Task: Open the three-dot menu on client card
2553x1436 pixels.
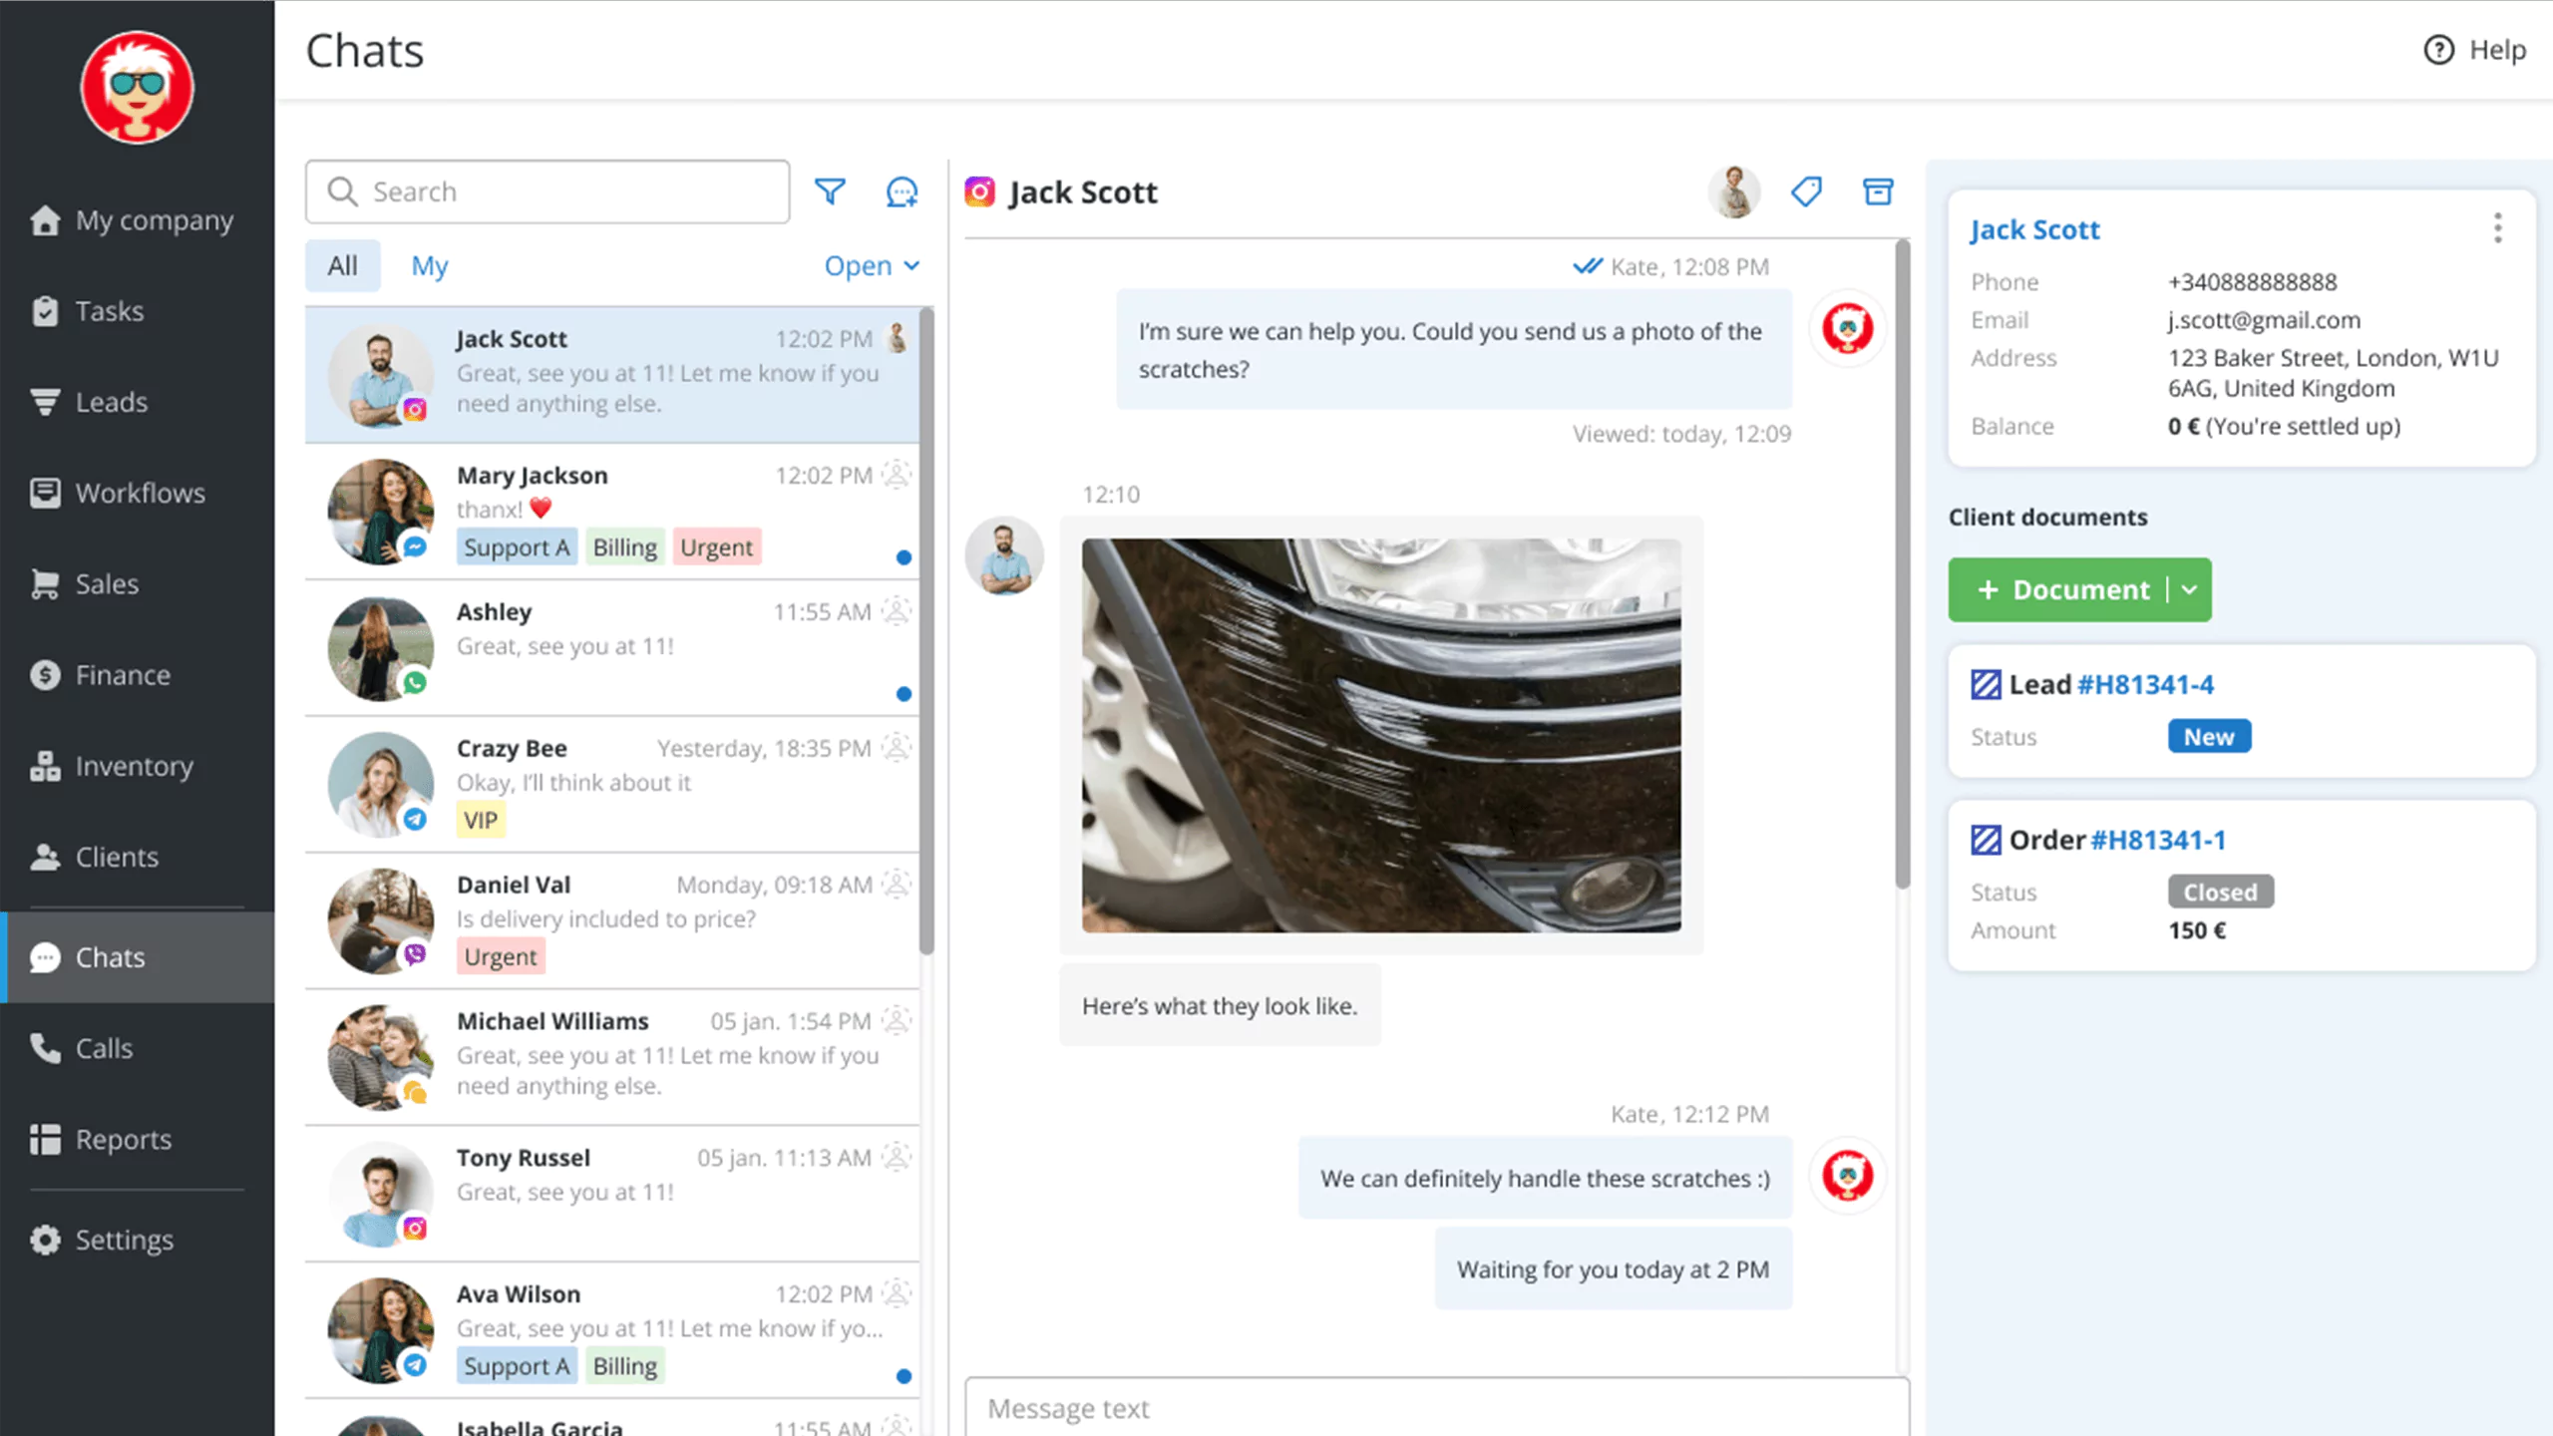Action: point(2497,228)
